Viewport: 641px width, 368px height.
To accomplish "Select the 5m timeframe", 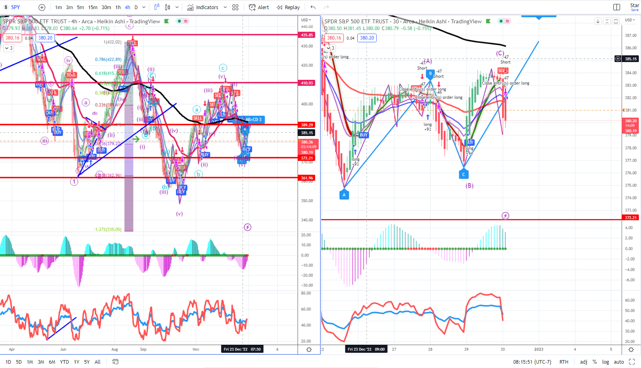I will click(81, 7).
